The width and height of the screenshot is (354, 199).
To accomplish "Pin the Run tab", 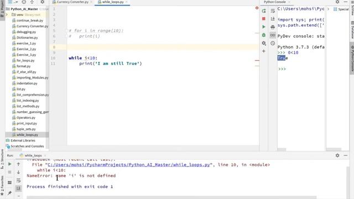I will tap(9, 193).
